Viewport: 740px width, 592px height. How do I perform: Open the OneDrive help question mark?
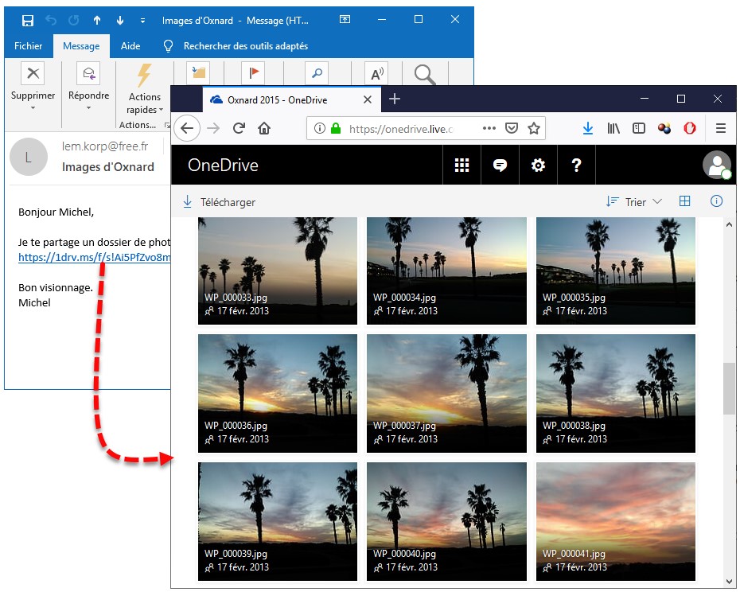click(x=576, y=166)
